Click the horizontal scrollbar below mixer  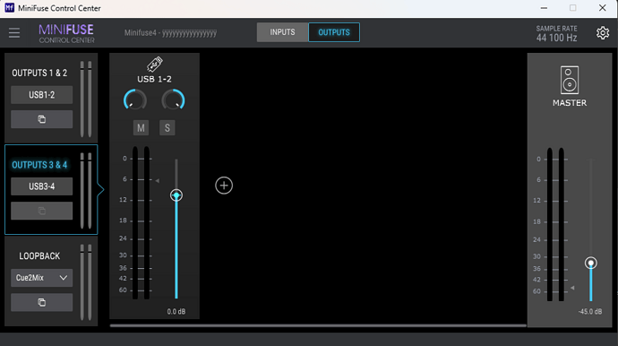tap(318, 326)
